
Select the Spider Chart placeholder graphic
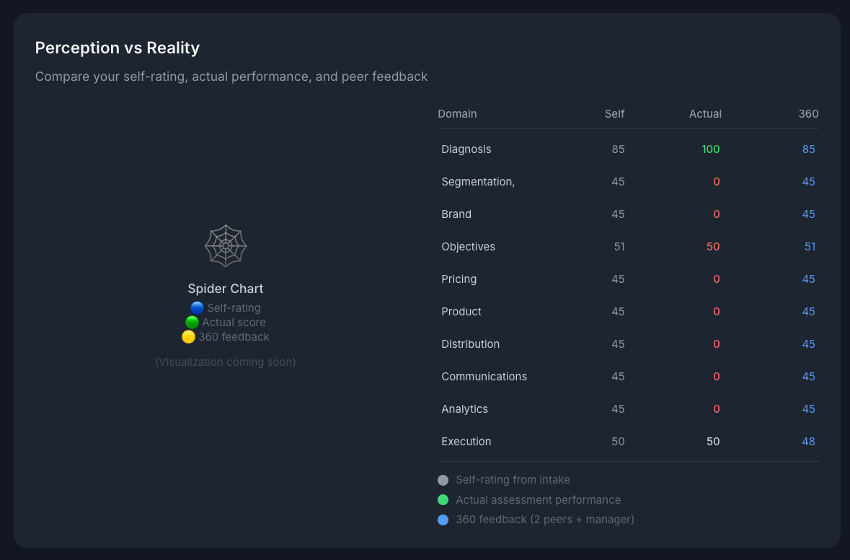[x=226, y=245]
